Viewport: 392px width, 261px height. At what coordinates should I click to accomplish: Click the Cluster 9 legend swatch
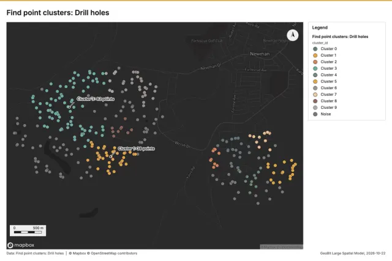coord(315,108)
